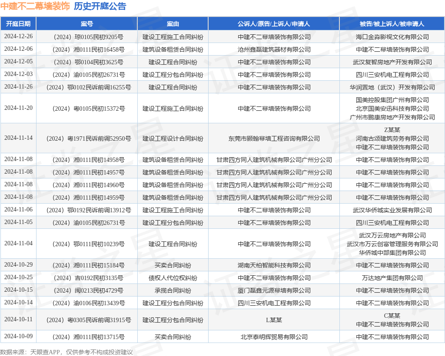Click the date 2024-12-05
The height and width of the screenshot is (356, 445).
18,62
